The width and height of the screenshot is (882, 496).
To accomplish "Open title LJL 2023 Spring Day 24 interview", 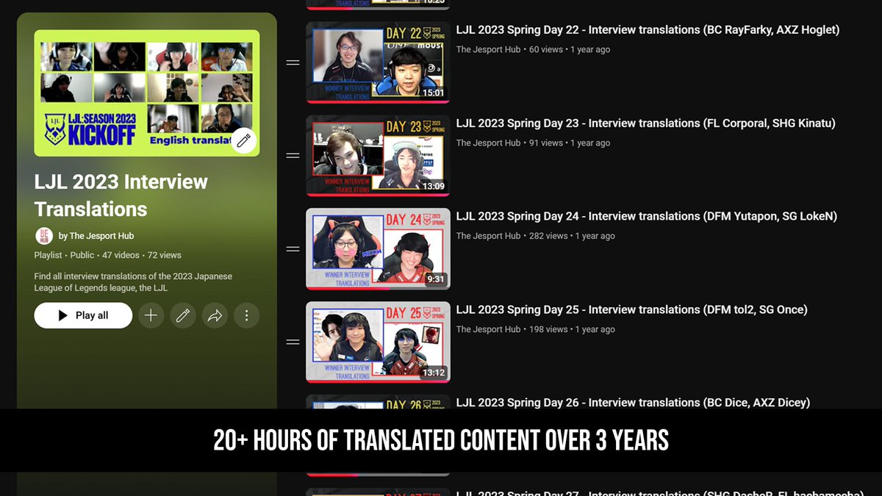I will click(x=646, y=216).
